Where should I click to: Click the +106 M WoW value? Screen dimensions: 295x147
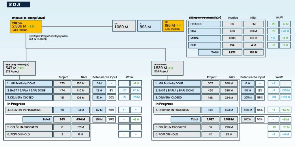tap(285, 97)
